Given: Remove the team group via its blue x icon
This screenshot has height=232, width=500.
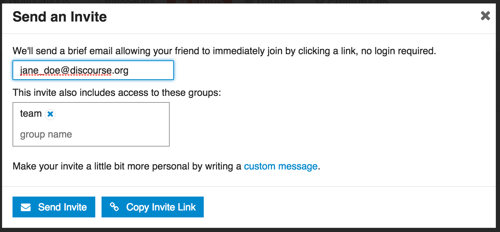Looking at the screenshot, I should pos(49,114).
